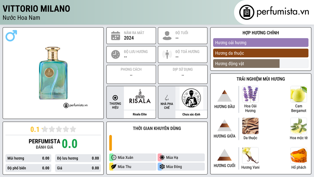The width and height of the screenshot is (314, 177).
Task: Click the perfumista.vn perfume bottle logo icon
Action: click(x=247, y=12)
